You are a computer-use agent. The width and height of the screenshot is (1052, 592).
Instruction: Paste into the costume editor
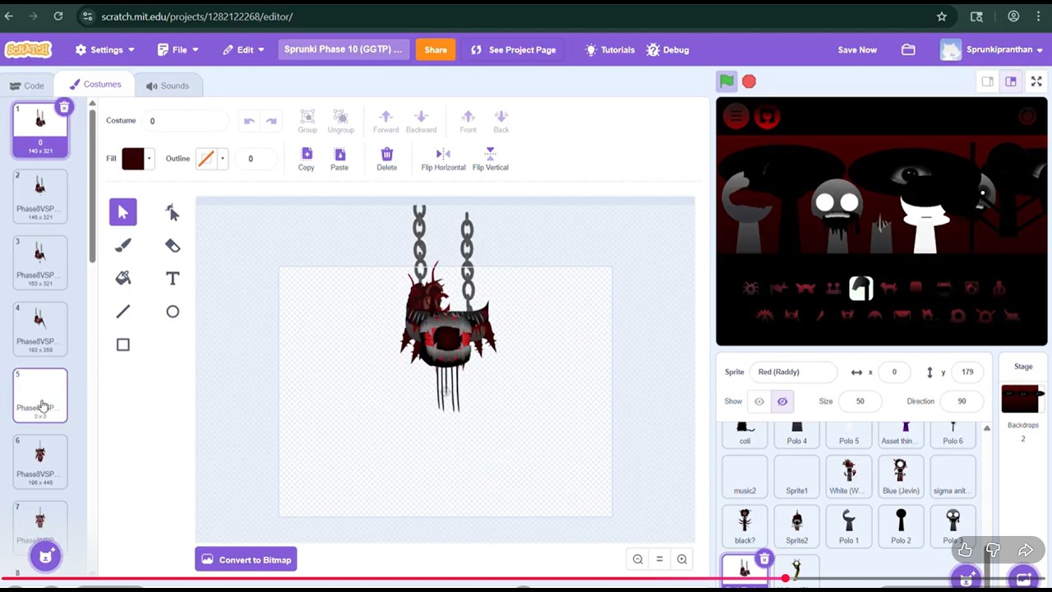point(339,160)
